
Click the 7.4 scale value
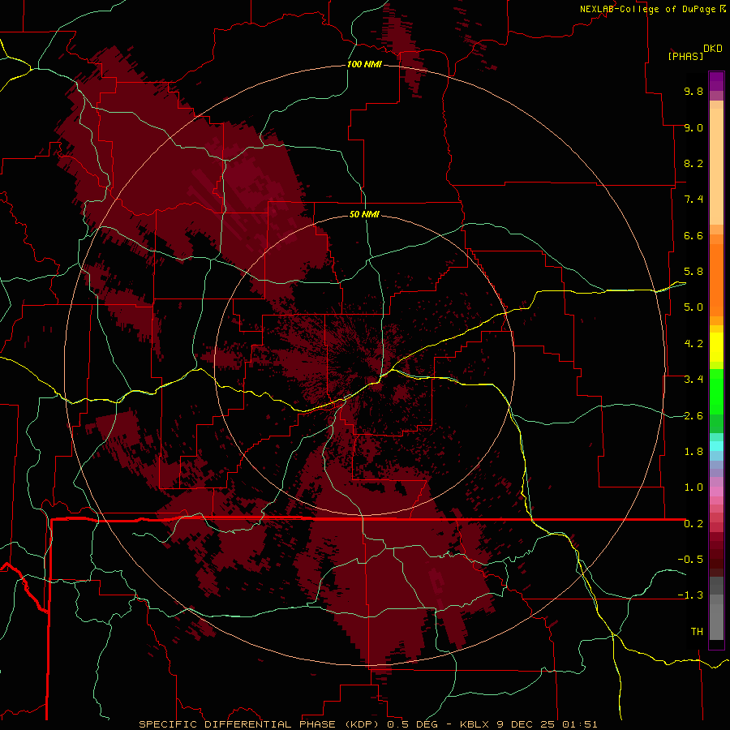(693, 200)
